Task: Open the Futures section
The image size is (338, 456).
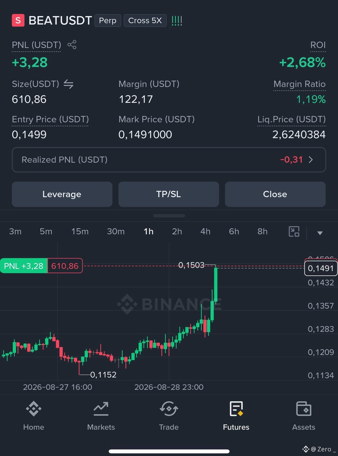Action: (x=236, y=416)
